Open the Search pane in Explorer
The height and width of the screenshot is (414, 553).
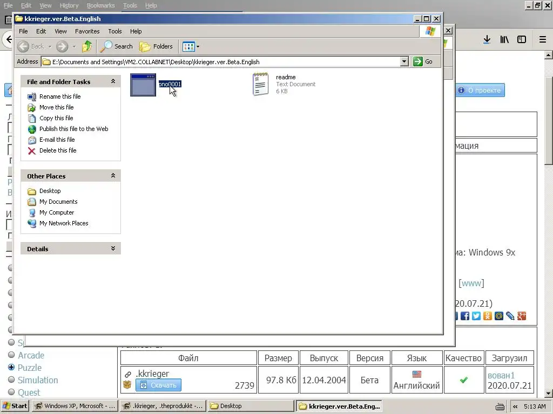tap(117, 46)
